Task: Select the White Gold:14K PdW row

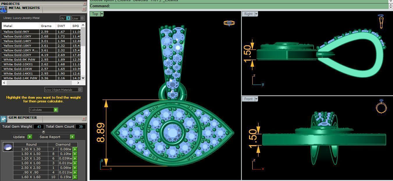Action: [41, 78]
